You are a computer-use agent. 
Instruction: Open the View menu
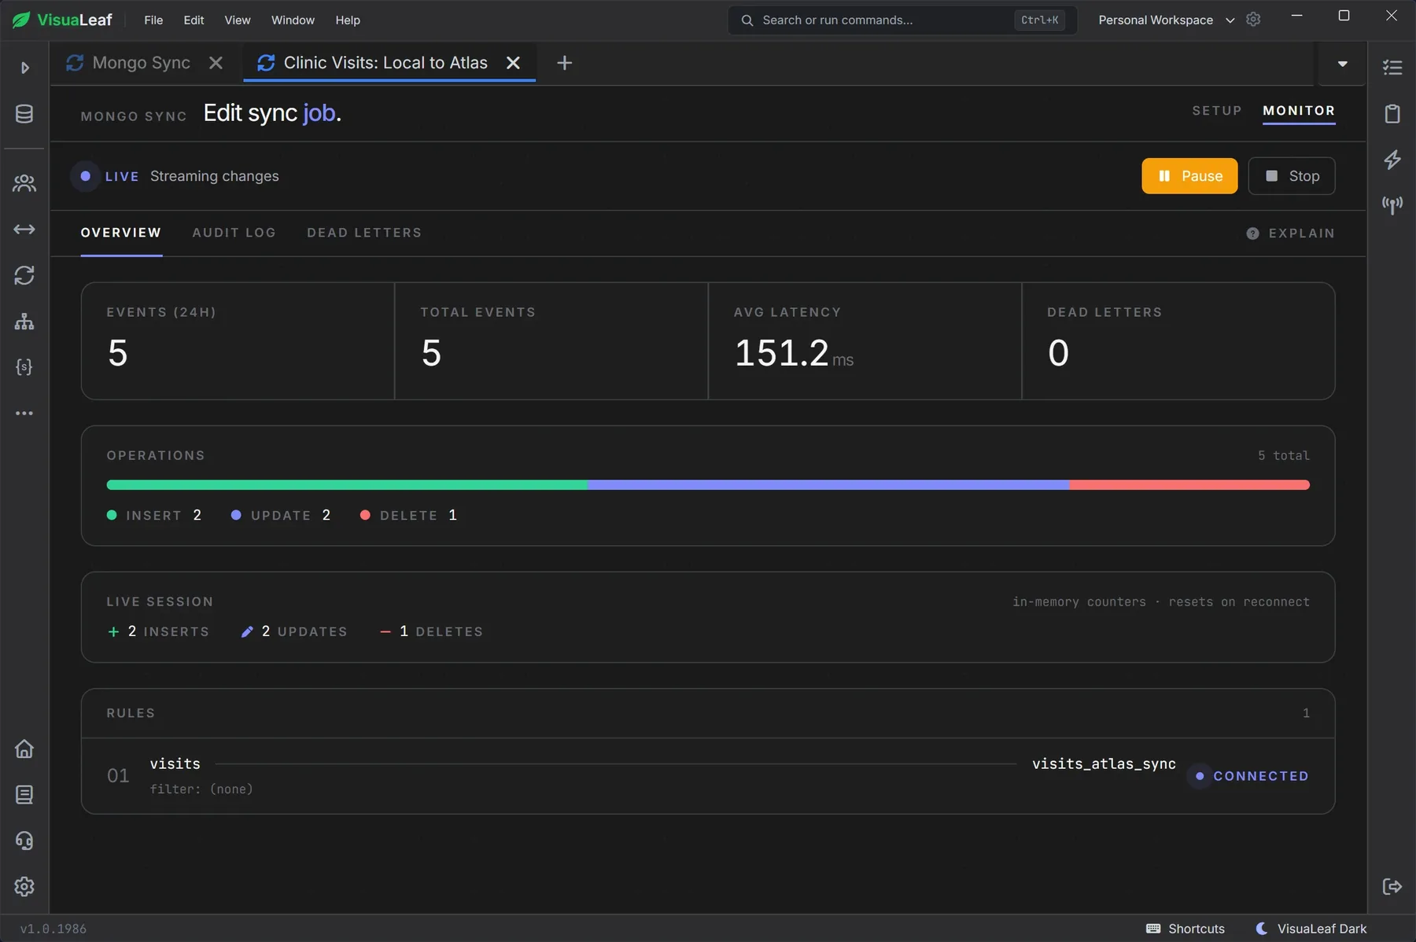point(238,20)
